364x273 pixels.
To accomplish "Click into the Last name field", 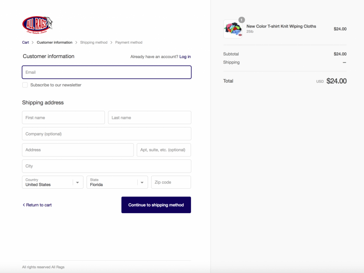I will pyautogui.click(x=149, y=117).
